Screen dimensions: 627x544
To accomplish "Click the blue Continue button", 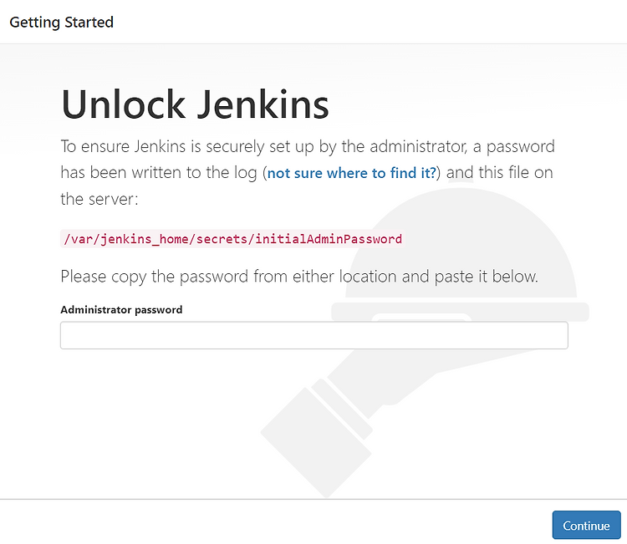I will pos(586,525).
